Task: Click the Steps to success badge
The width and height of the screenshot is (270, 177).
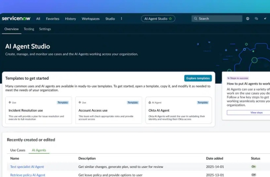Action: tap(238, 78)
